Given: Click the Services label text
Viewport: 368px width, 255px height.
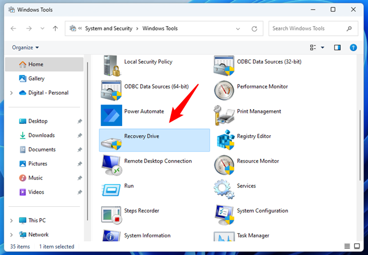Looking at the screenshot, I should pos(246,186).
